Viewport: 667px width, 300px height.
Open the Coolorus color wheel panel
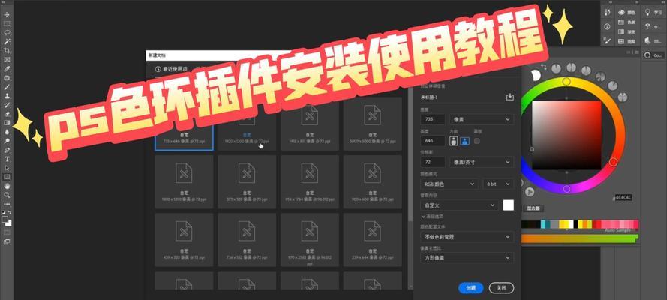point(653,55)
